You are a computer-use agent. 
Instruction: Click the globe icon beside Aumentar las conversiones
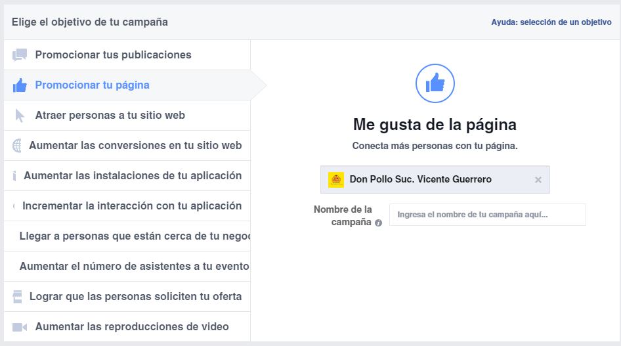click(17, 146)
